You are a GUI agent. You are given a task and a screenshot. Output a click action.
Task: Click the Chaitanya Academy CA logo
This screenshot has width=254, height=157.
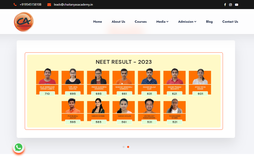[x=24, y=22]
